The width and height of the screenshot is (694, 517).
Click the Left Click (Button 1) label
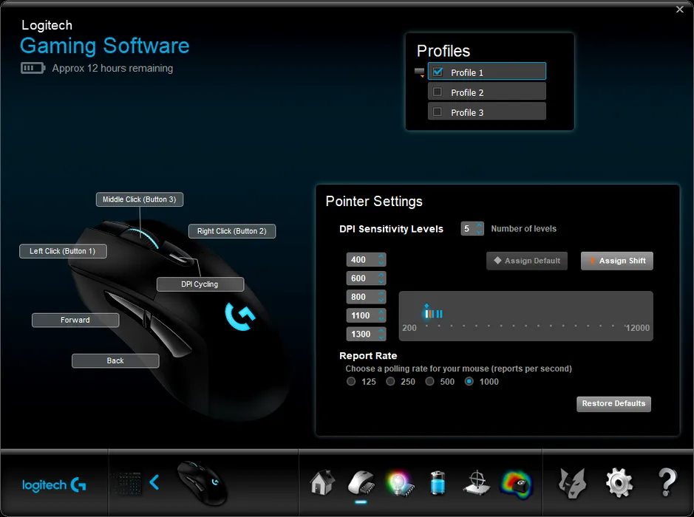[x=63, y=251]
